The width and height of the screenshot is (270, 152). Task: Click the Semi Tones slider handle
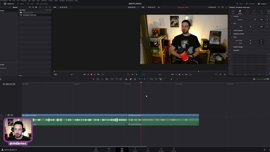coord(251,41)
